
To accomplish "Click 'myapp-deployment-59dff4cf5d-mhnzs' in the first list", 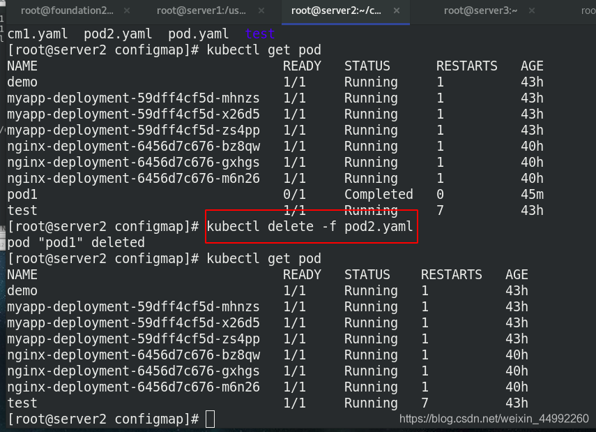I will pos(133,98).
